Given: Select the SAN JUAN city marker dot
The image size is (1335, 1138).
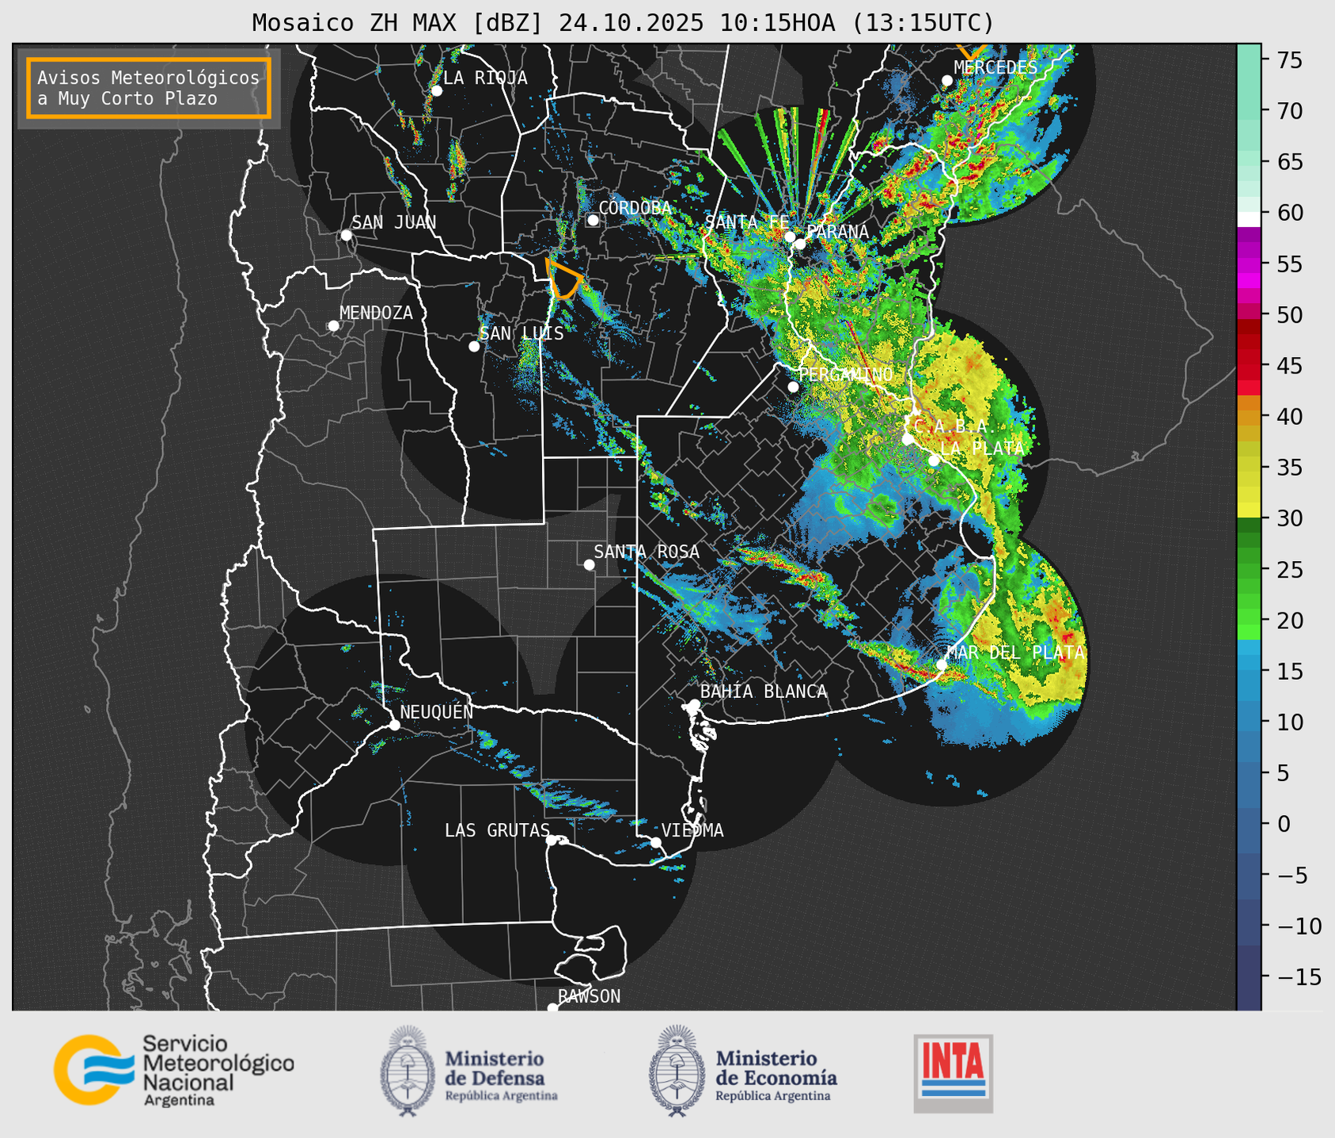Looking at the screenshot, I should [346, 235].
